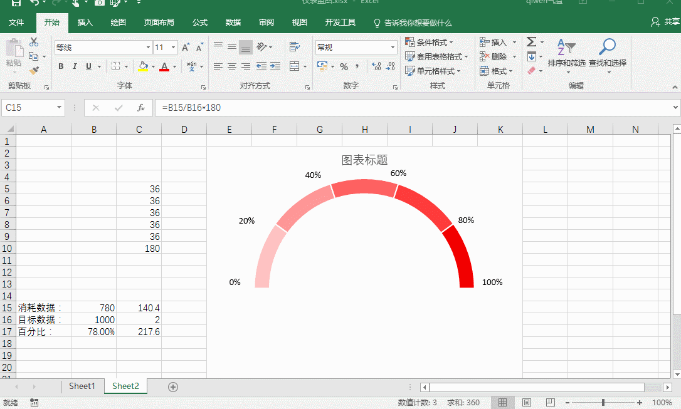Apply percent style format
This screenshot has height=409, width=681.
(344, 66)
